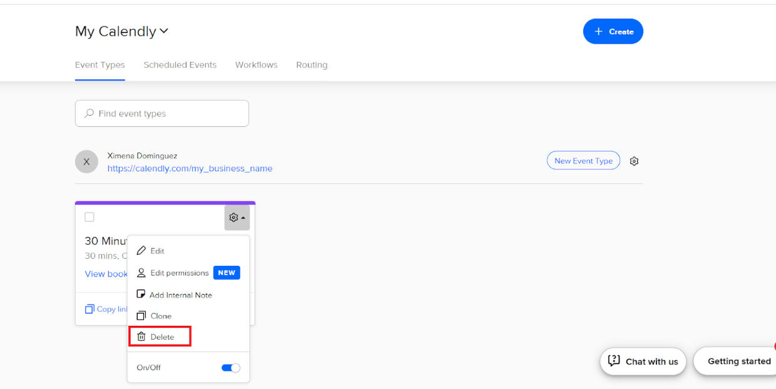
Task: Click the trash icon next to Delete
Action: 141,336
